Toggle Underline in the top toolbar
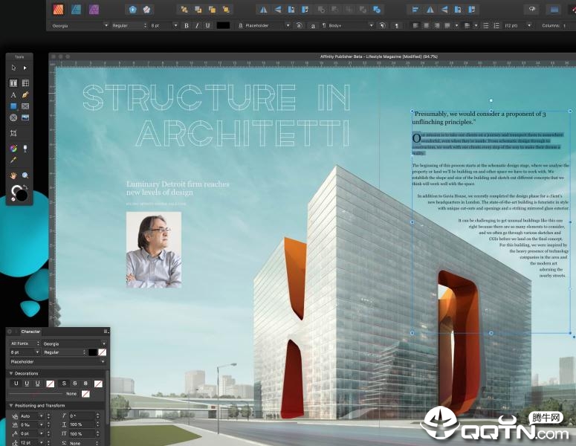The height and width of the screenshot is (446, 576). click(x=207, y=25)
